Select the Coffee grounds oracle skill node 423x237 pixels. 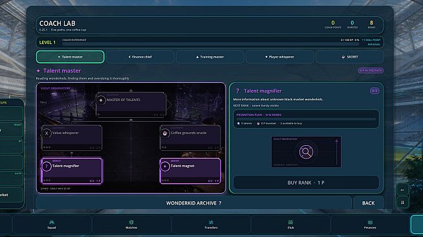tap(190, 138)
